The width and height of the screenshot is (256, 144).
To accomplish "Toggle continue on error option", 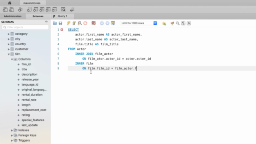I will [x=94, y=23].
